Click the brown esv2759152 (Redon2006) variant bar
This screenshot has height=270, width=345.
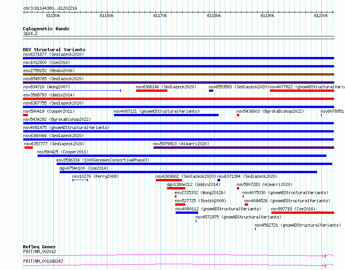point(178,74)
